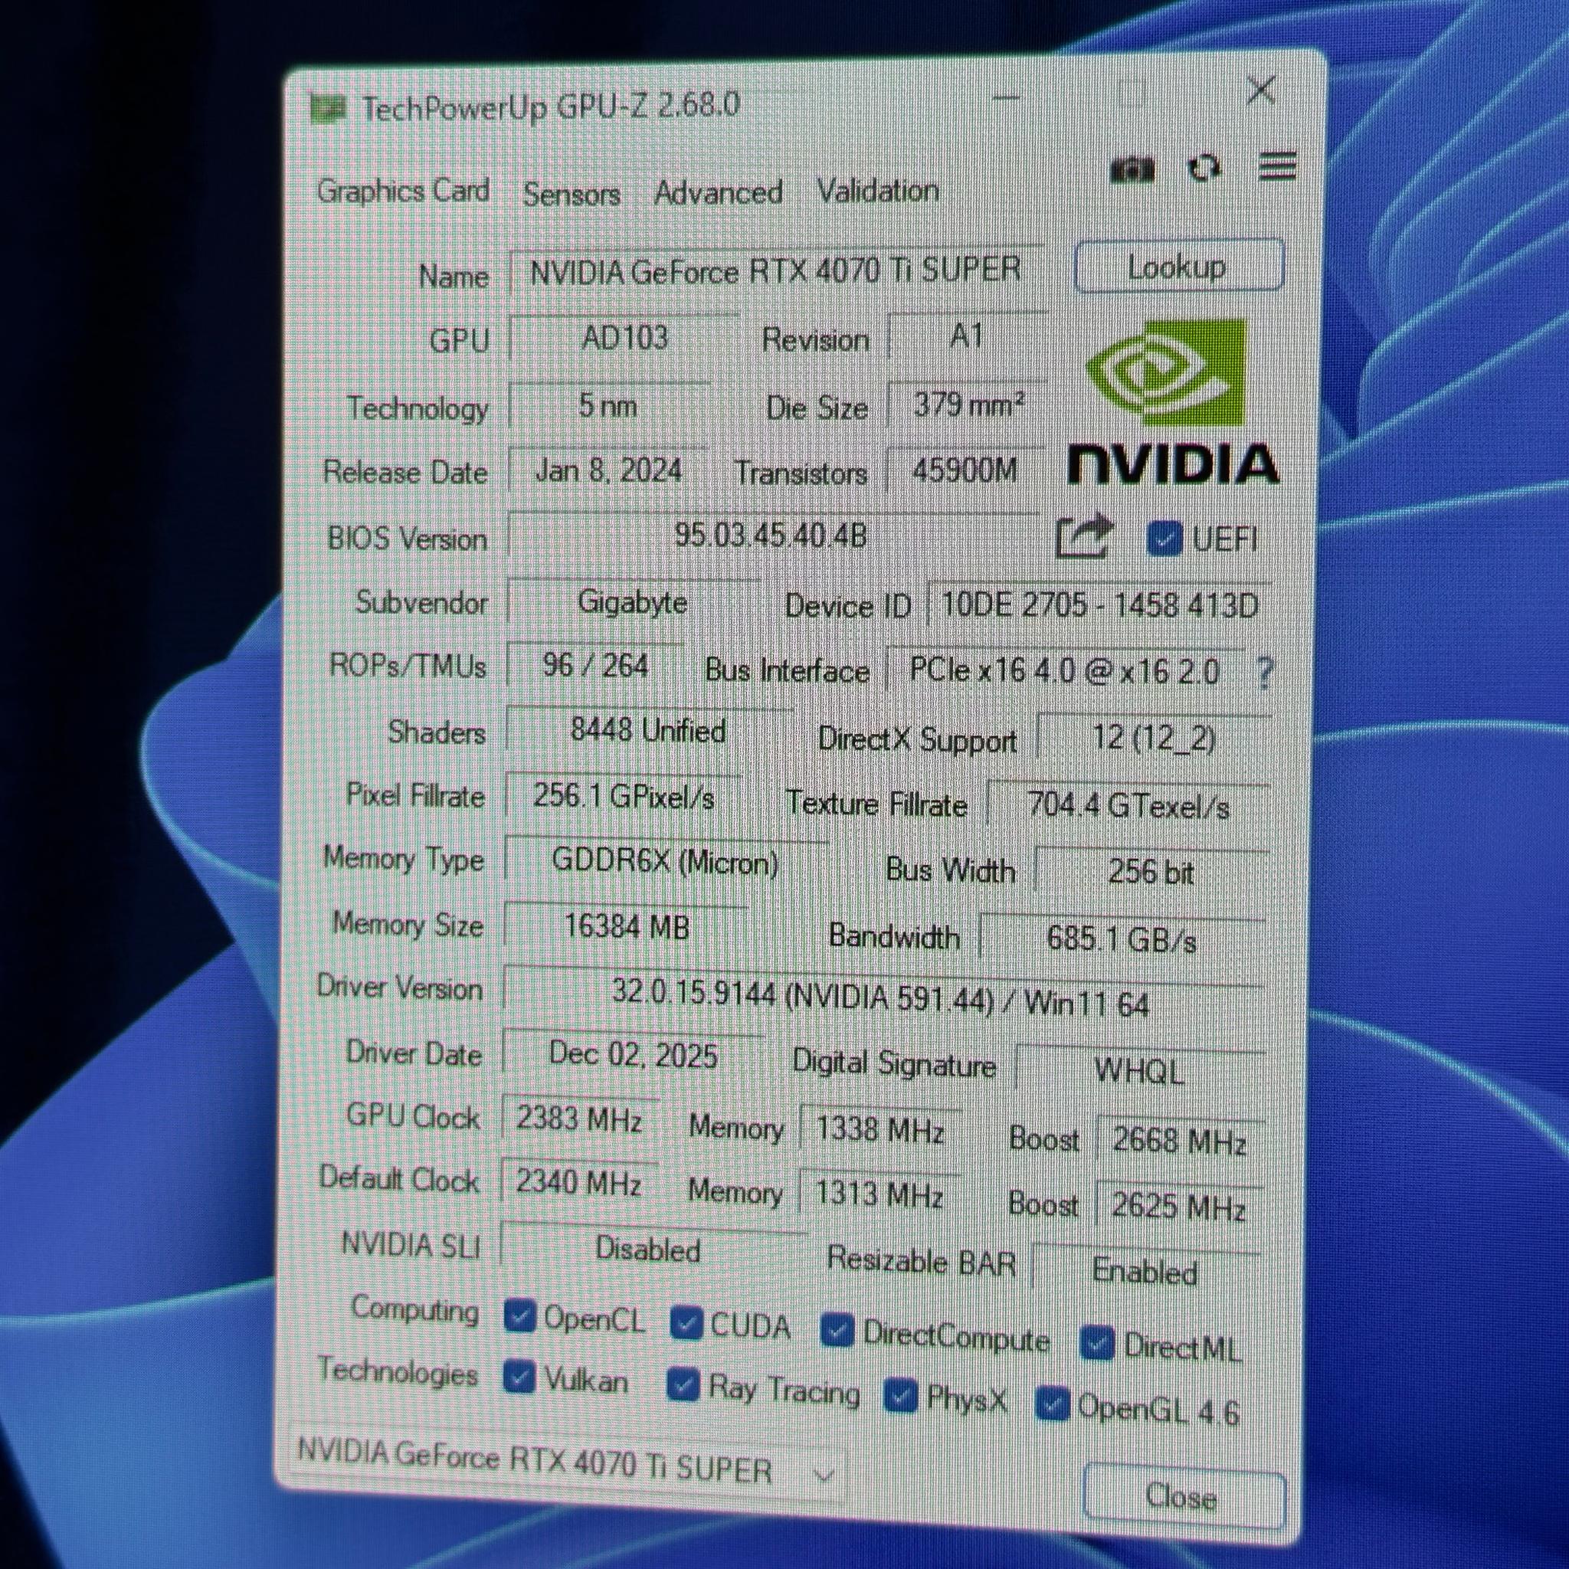Click Pixel Fillrate value 256.1 GPixel/s
The image size is (1569, 1569).
coord(623,797)
